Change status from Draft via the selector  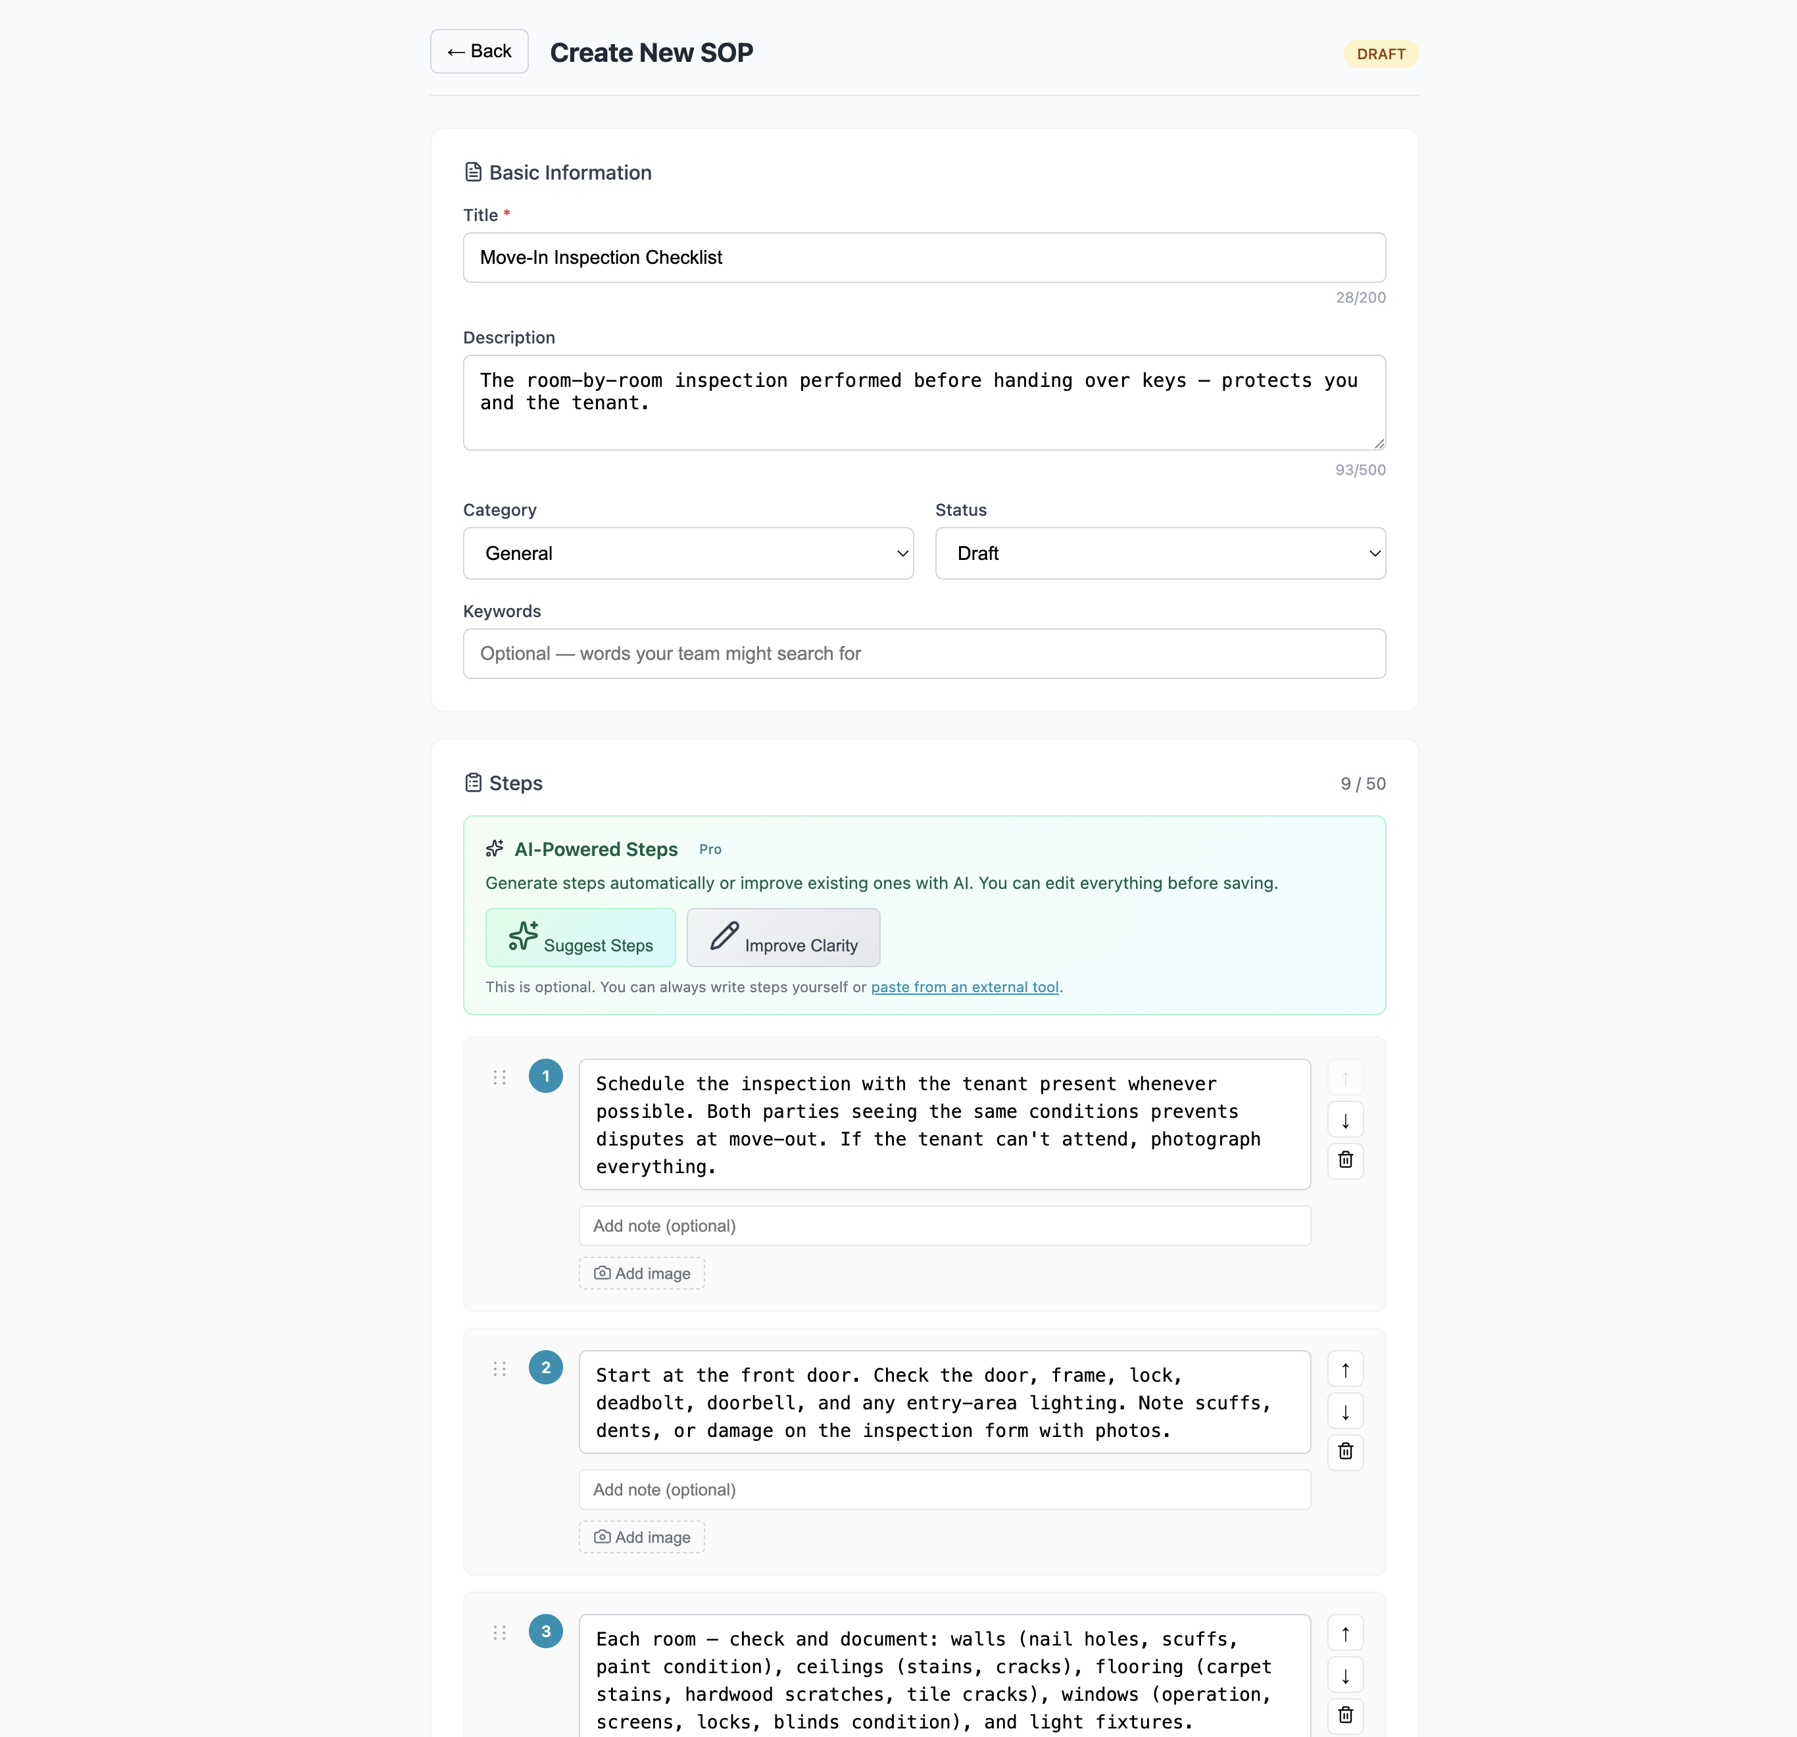[1160, 553]
